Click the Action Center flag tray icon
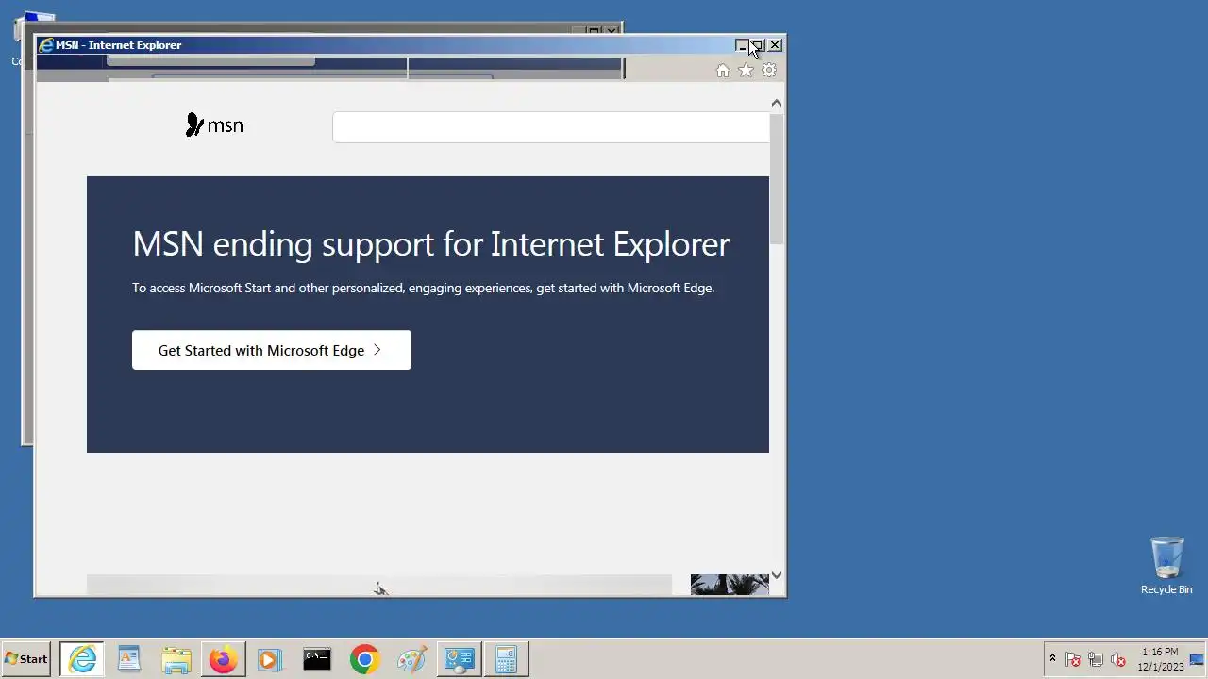The width and height of the screenshot is (1208, 679). pyautogui.click(x=1073, y=659)
